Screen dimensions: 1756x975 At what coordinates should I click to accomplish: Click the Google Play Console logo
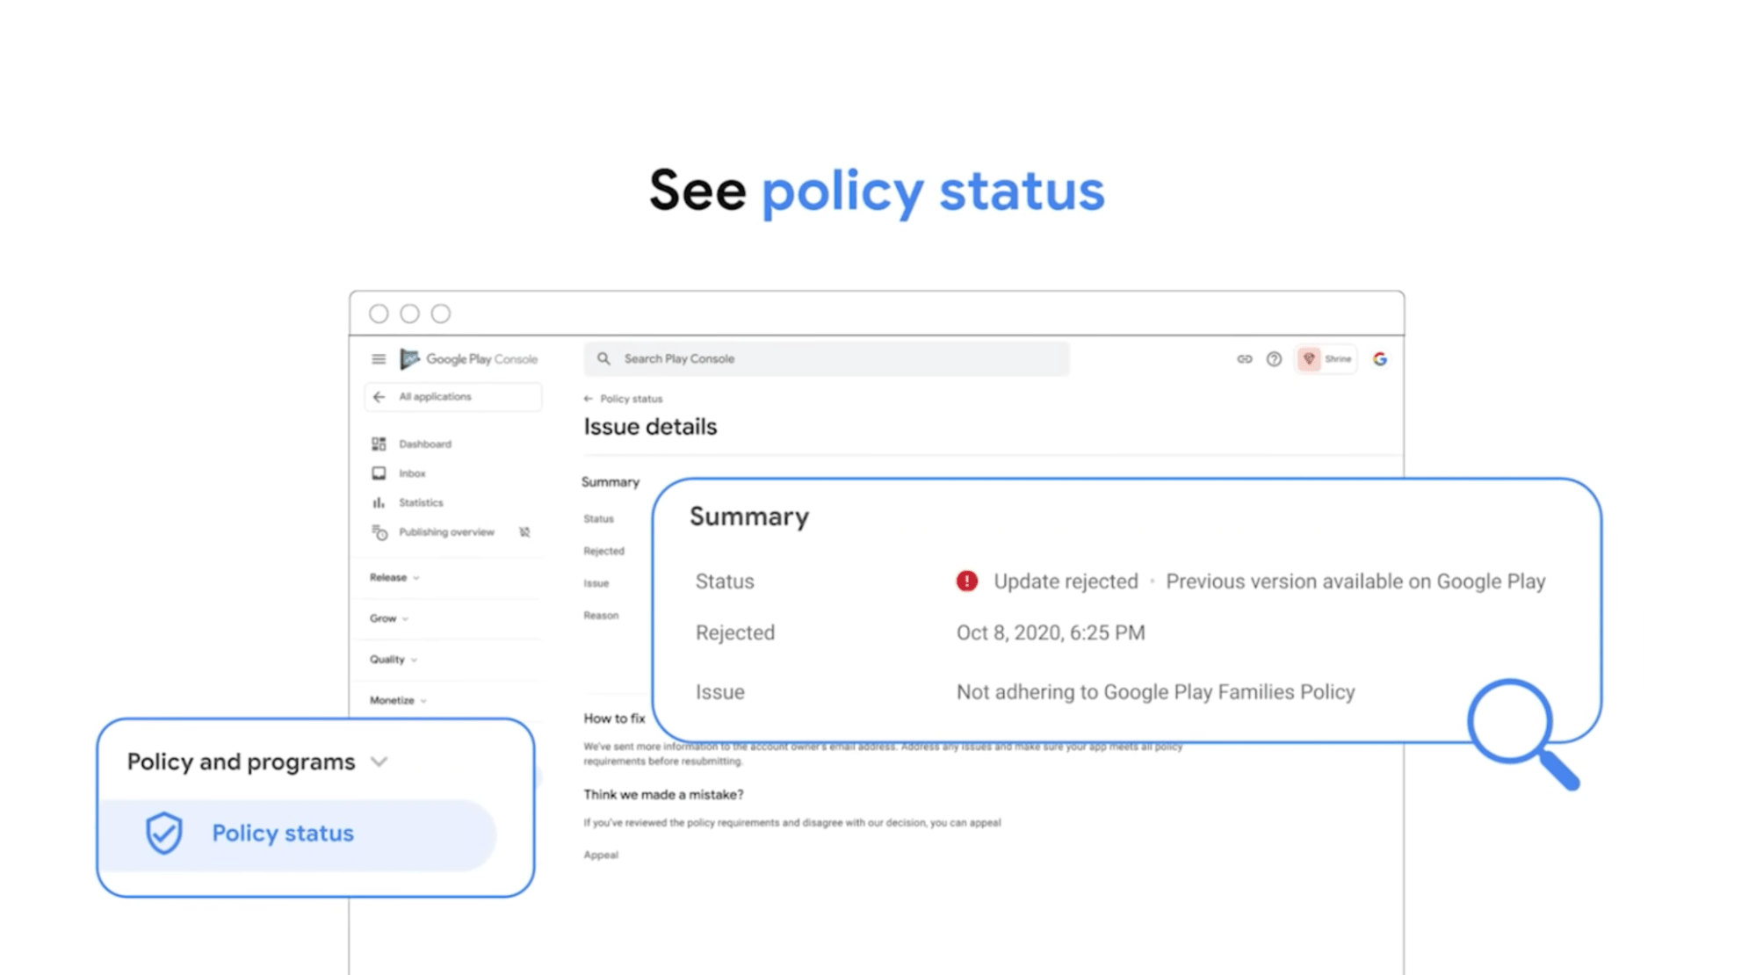click(x=469, y=359)
